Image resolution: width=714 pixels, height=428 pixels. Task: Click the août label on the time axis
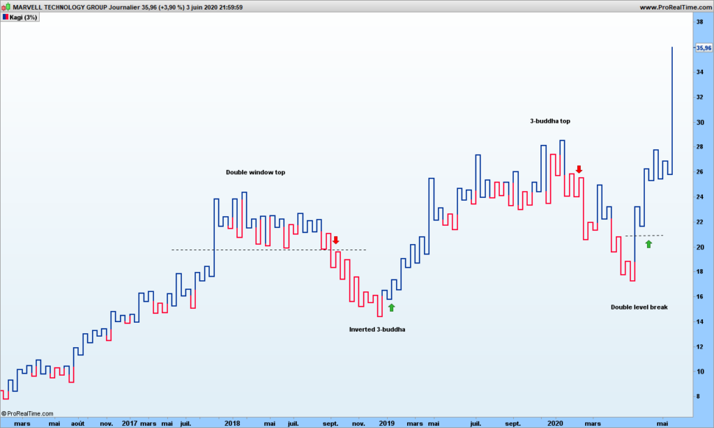click(x=77, y=423)
